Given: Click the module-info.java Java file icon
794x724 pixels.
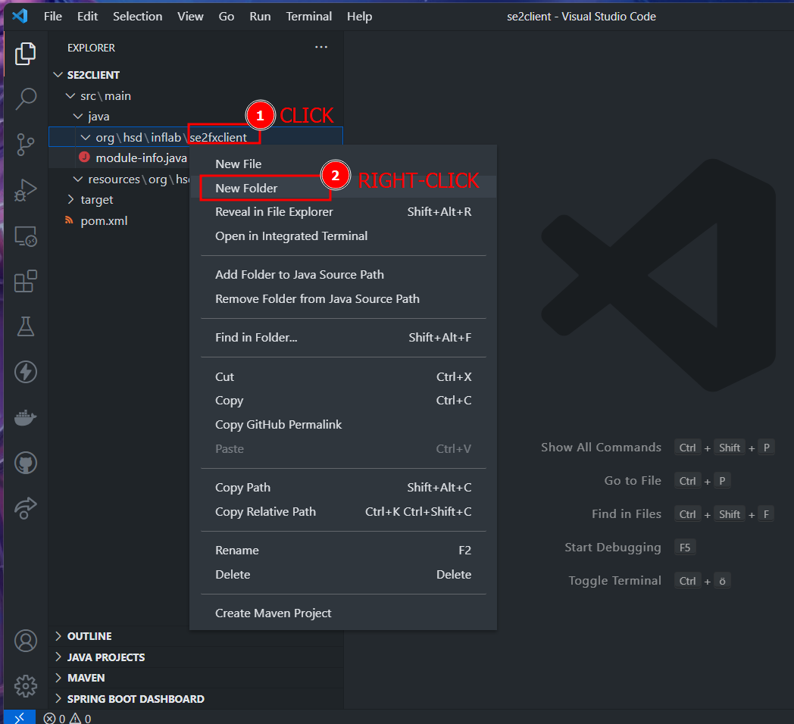Looking at the screenshot, I should coord(85,158).
